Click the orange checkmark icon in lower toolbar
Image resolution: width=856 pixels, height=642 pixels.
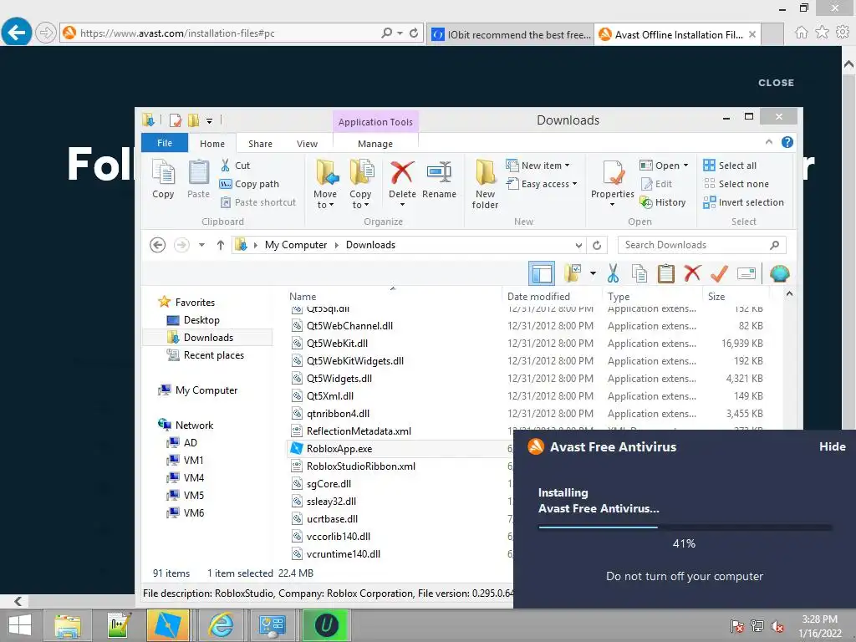coord(719,273)
